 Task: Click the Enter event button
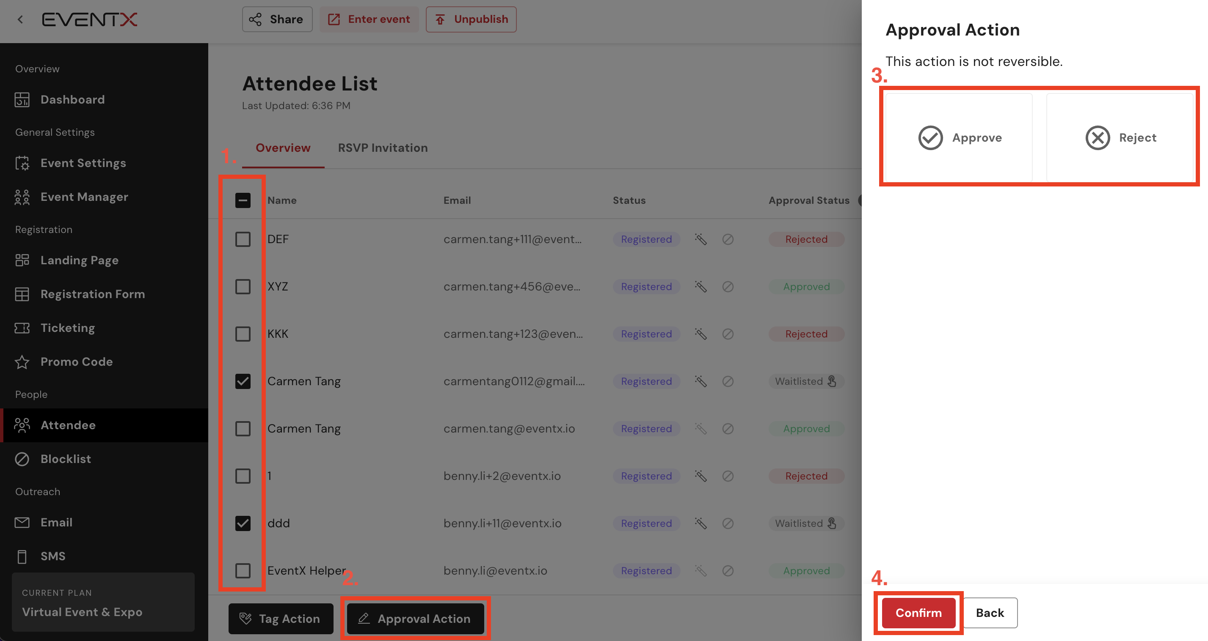(x=369, y=19)
